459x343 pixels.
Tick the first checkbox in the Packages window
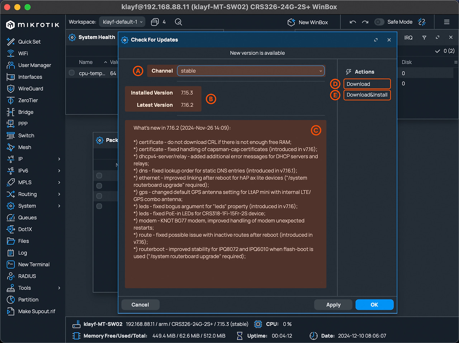(99, 176)
